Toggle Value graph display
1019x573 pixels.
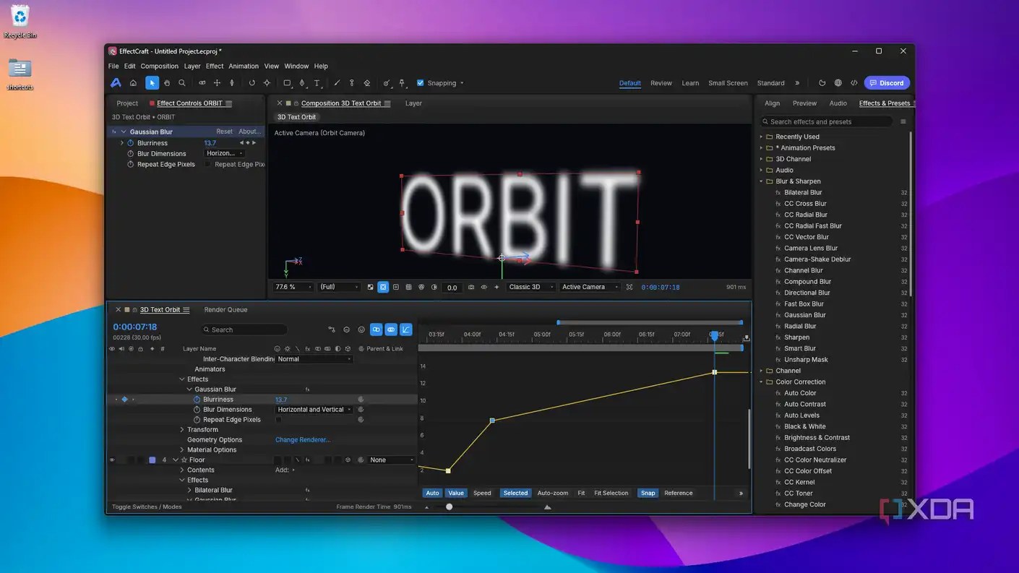pyautogui.click(x=456, y=494)
